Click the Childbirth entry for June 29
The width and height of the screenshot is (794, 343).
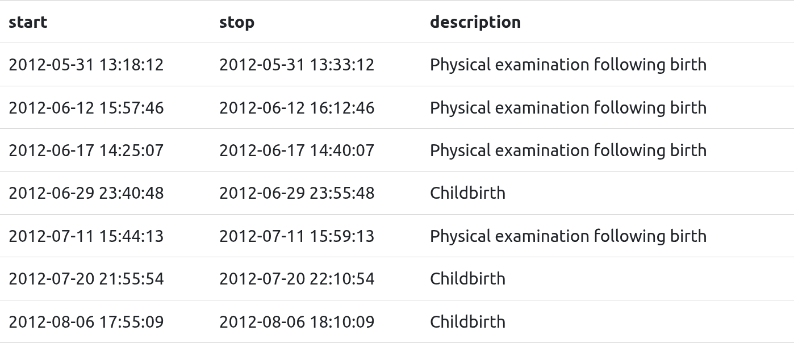click(x=467, y=193)
